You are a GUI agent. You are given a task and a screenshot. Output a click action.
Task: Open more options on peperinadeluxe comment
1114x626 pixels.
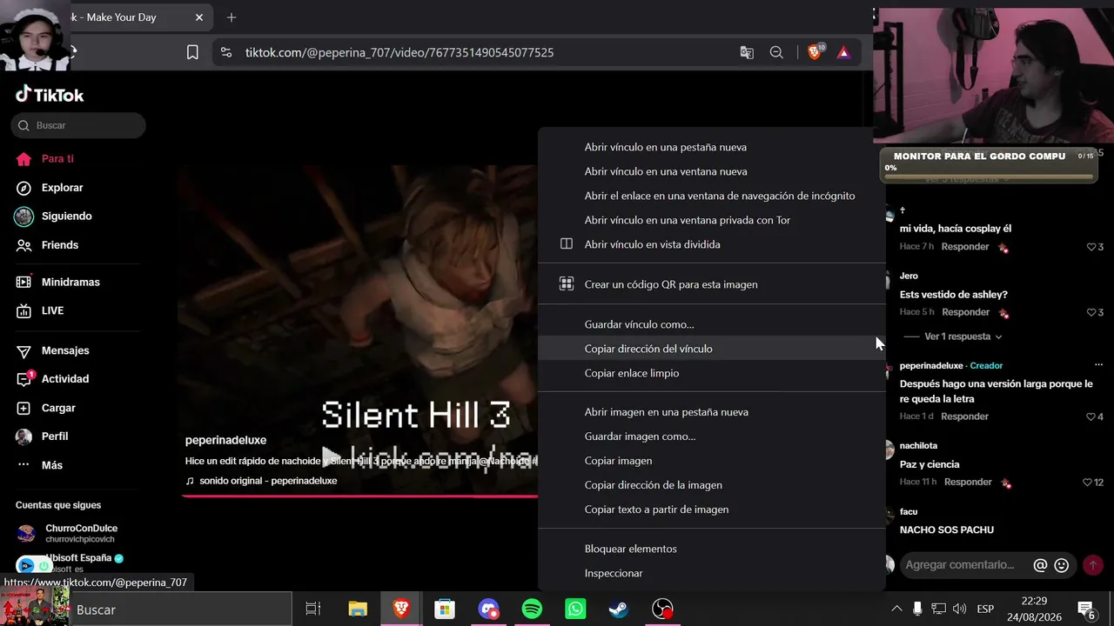click(x=1098, y=365)
